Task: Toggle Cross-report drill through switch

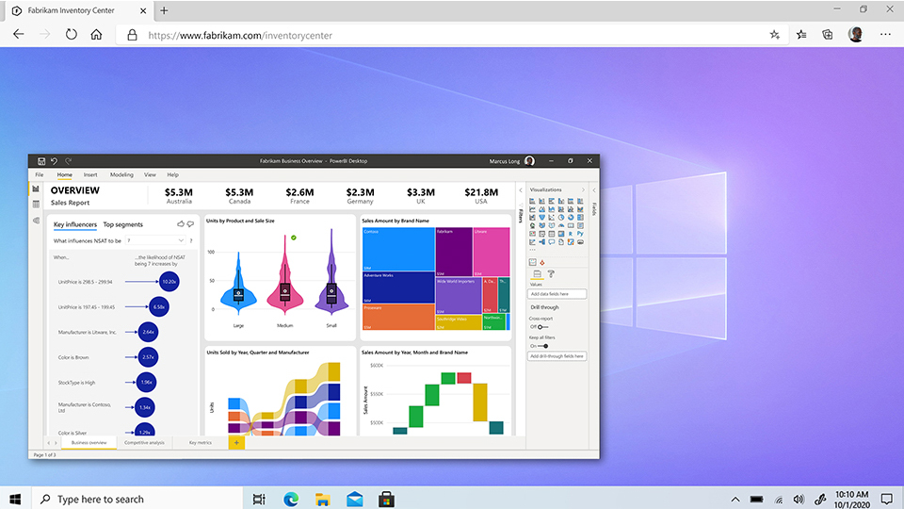Action: coord(542,327)
